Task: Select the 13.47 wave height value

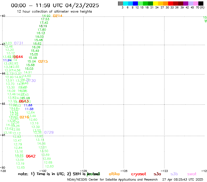Action: pos(17,141)
